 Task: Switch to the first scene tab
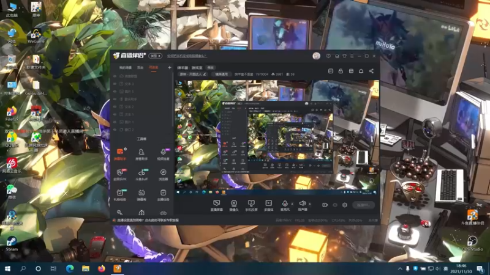point(126,67)
